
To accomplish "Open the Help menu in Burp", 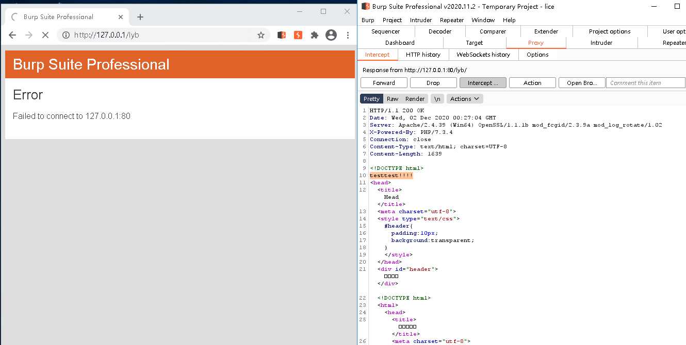I will click(x=509, y=20).
